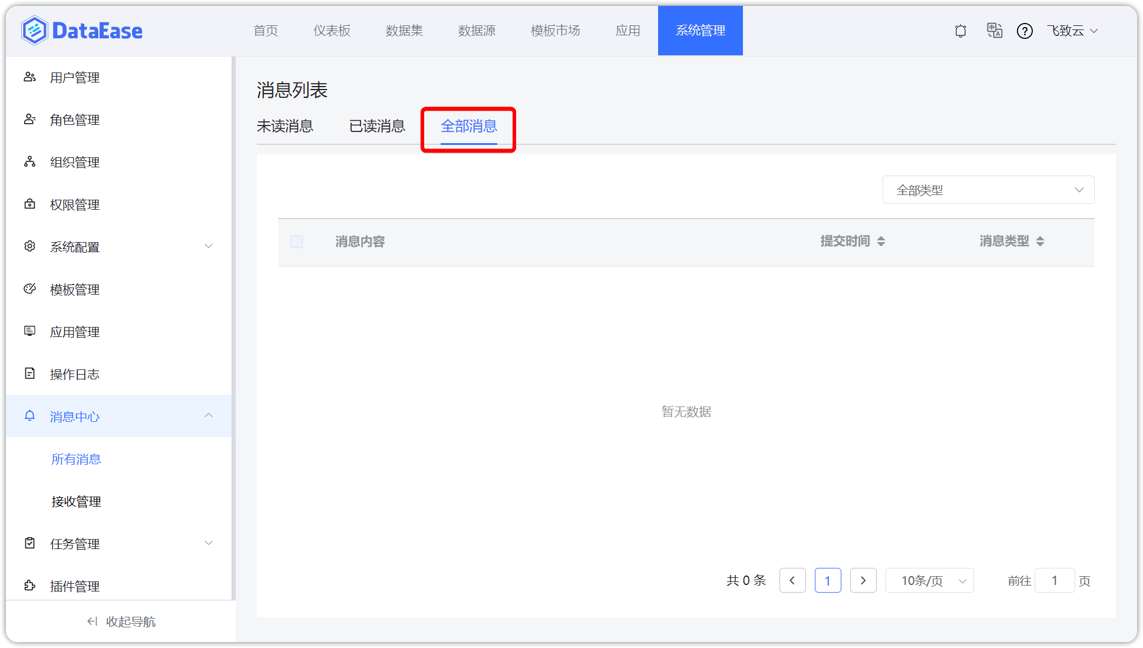Open the notification bell in the header
This screenshot has width=1143, height=648.
pos(960,31)
